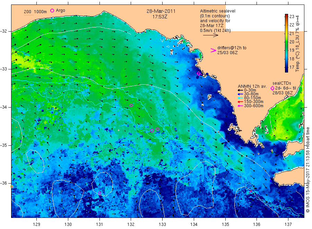Click the magenta drifters chevron symbol in legend
This screenshot has width=312, height=229.
pyautogui.click(x=213, y=50)
